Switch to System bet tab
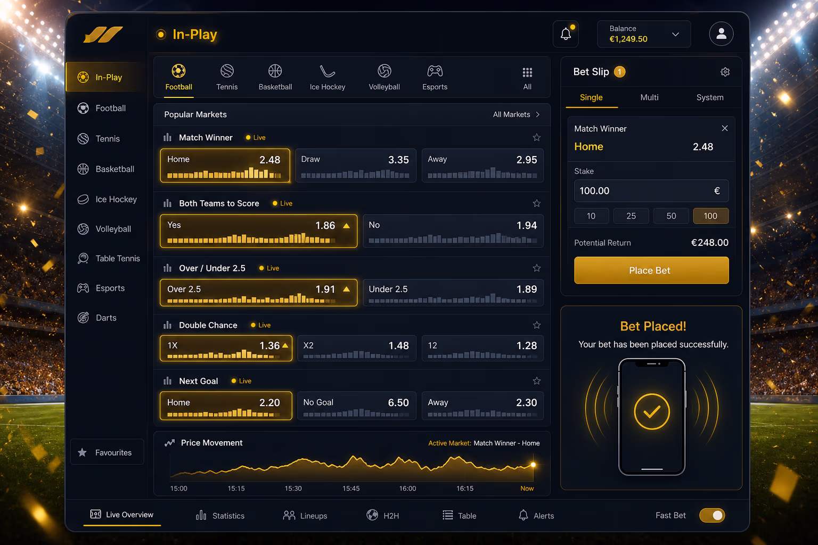The width and height of the screenshot is (818, 545). pos(710,97)
